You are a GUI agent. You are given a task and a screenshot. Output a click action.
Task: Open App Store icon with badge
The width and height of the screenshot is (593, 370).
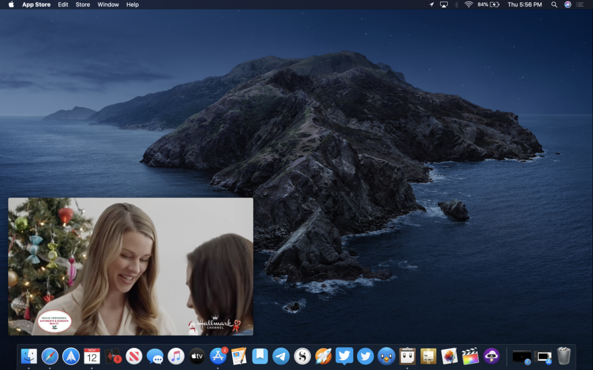coord(218,356)
